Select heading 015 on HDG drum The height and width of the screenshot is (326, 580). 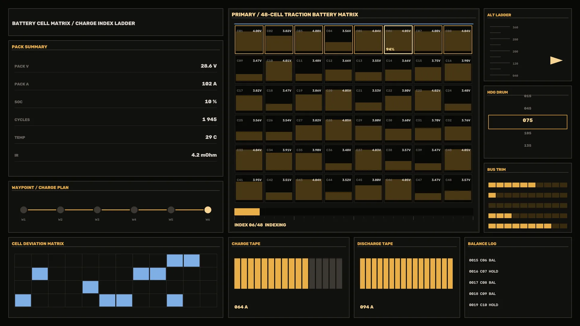pos(527,96)
